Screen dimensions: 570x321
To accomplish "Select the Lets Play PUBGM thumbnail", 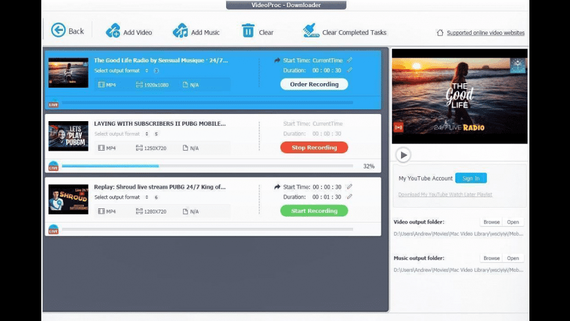I will [x=68, y=136].
